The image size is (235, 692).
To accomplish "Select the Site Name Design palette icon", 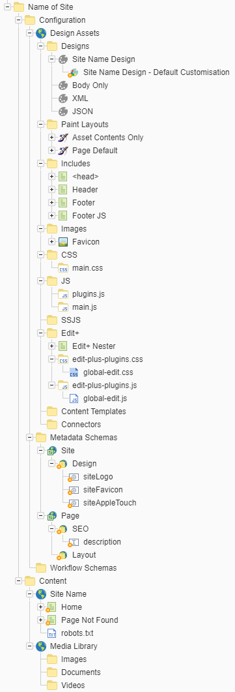I will coord(63,59).
